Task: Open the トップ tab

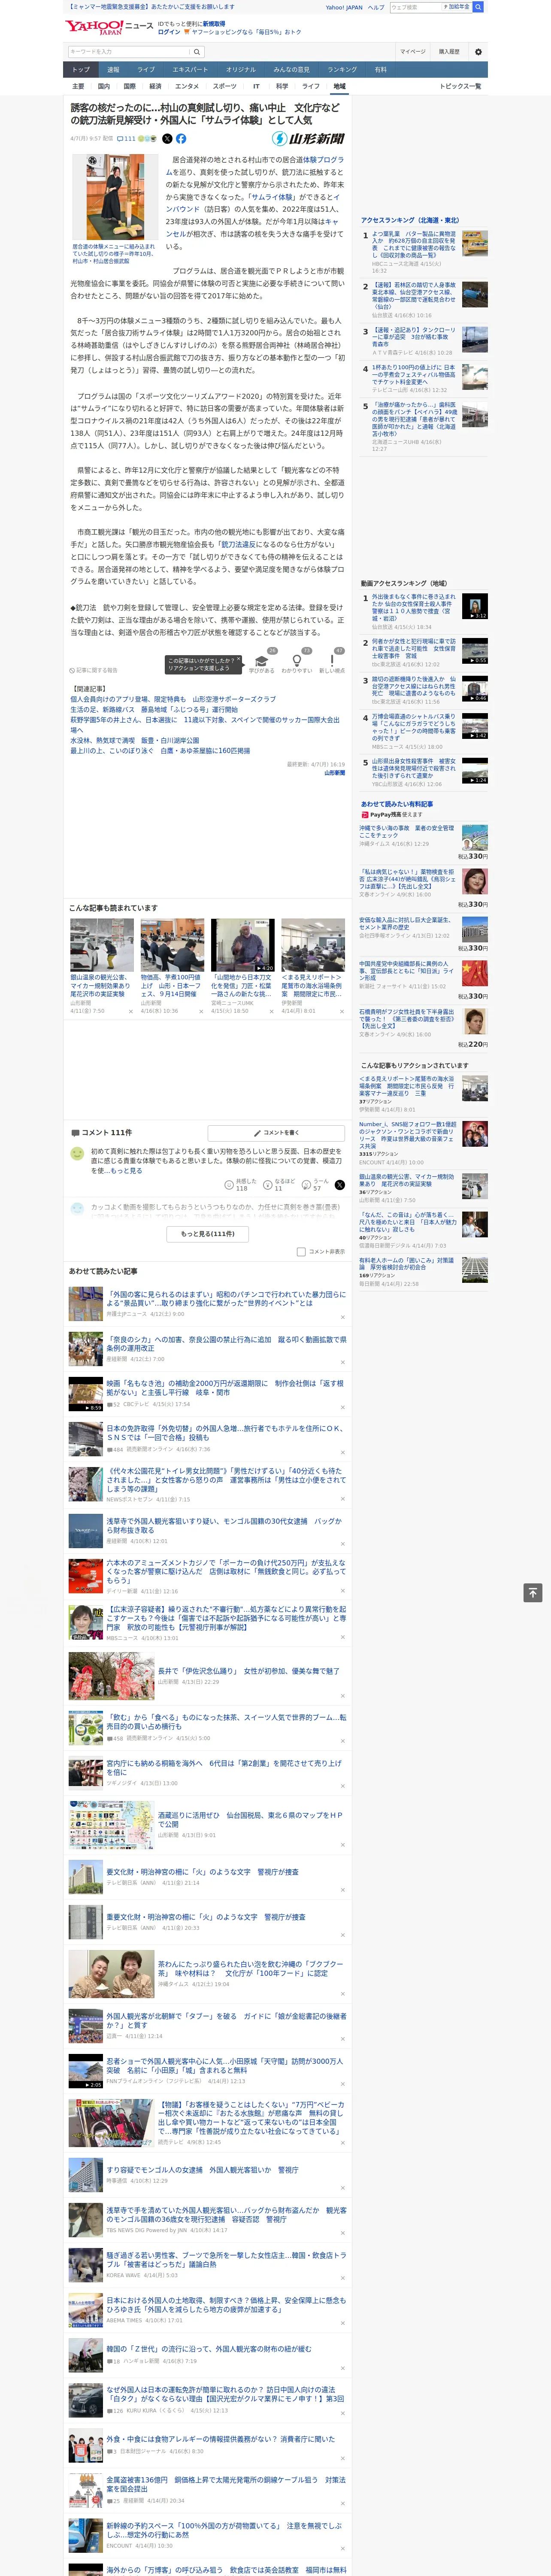Action: [81, 69]
